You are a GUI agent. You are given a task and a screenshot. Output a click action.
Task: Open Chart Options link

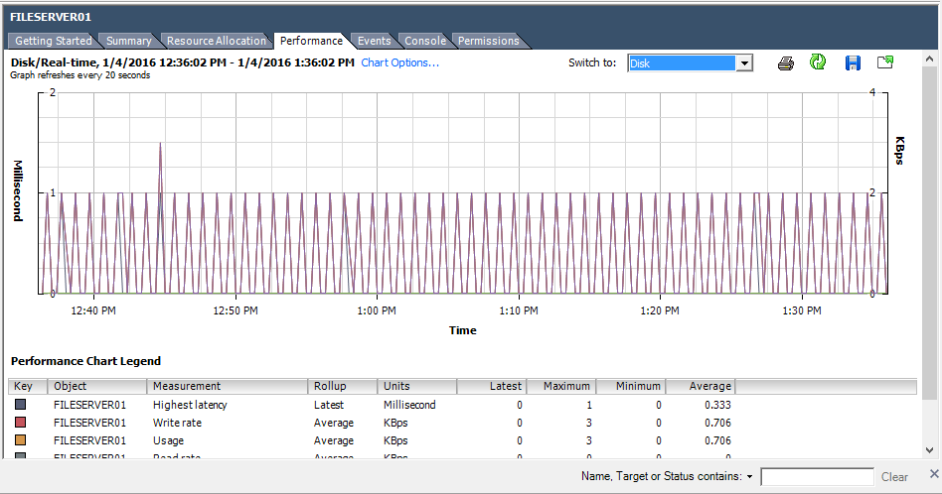[x=400, y=62]
